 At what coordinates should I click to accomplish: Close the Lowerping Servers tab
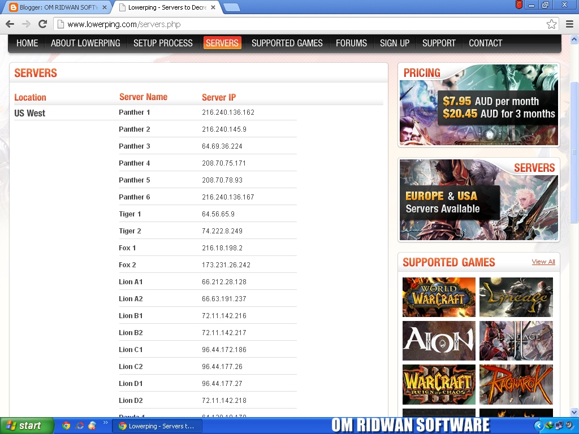click(x=213, y=7)
